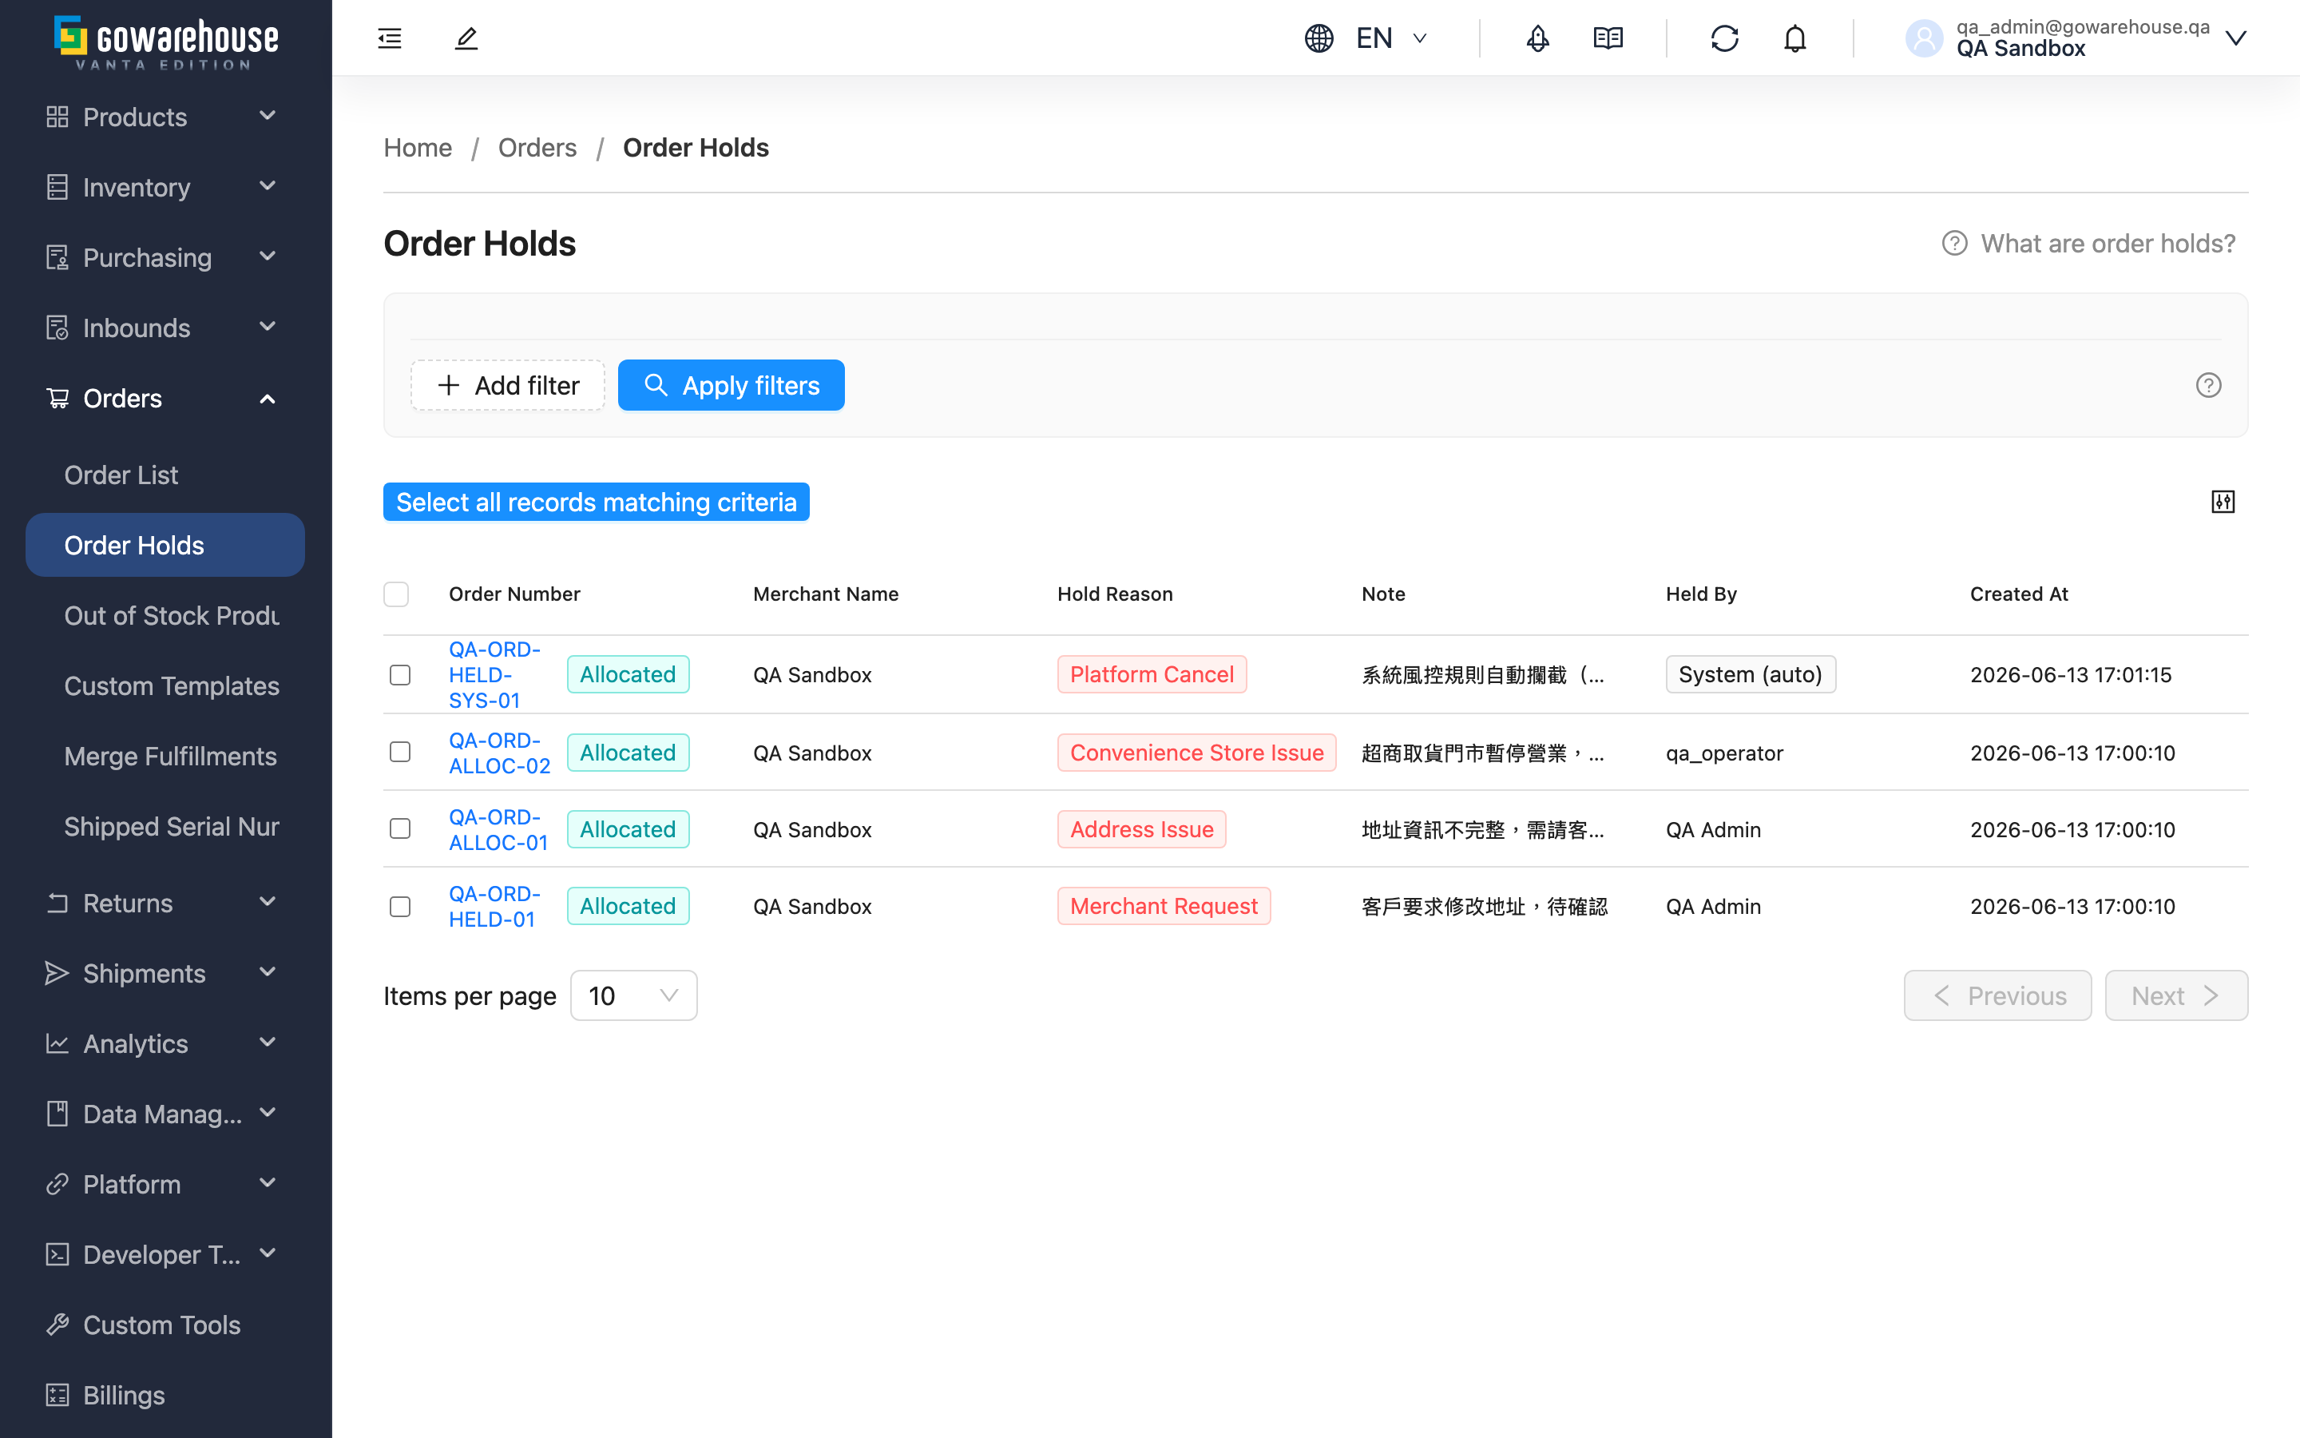Go to Home breadcrumb
2300x1438 pixels.
417,148
